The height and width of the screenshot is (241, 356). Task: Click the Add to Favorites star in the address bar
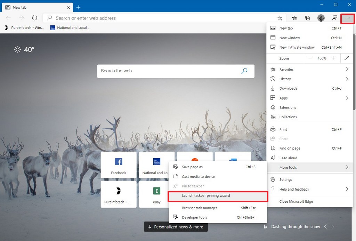[280, 18]
